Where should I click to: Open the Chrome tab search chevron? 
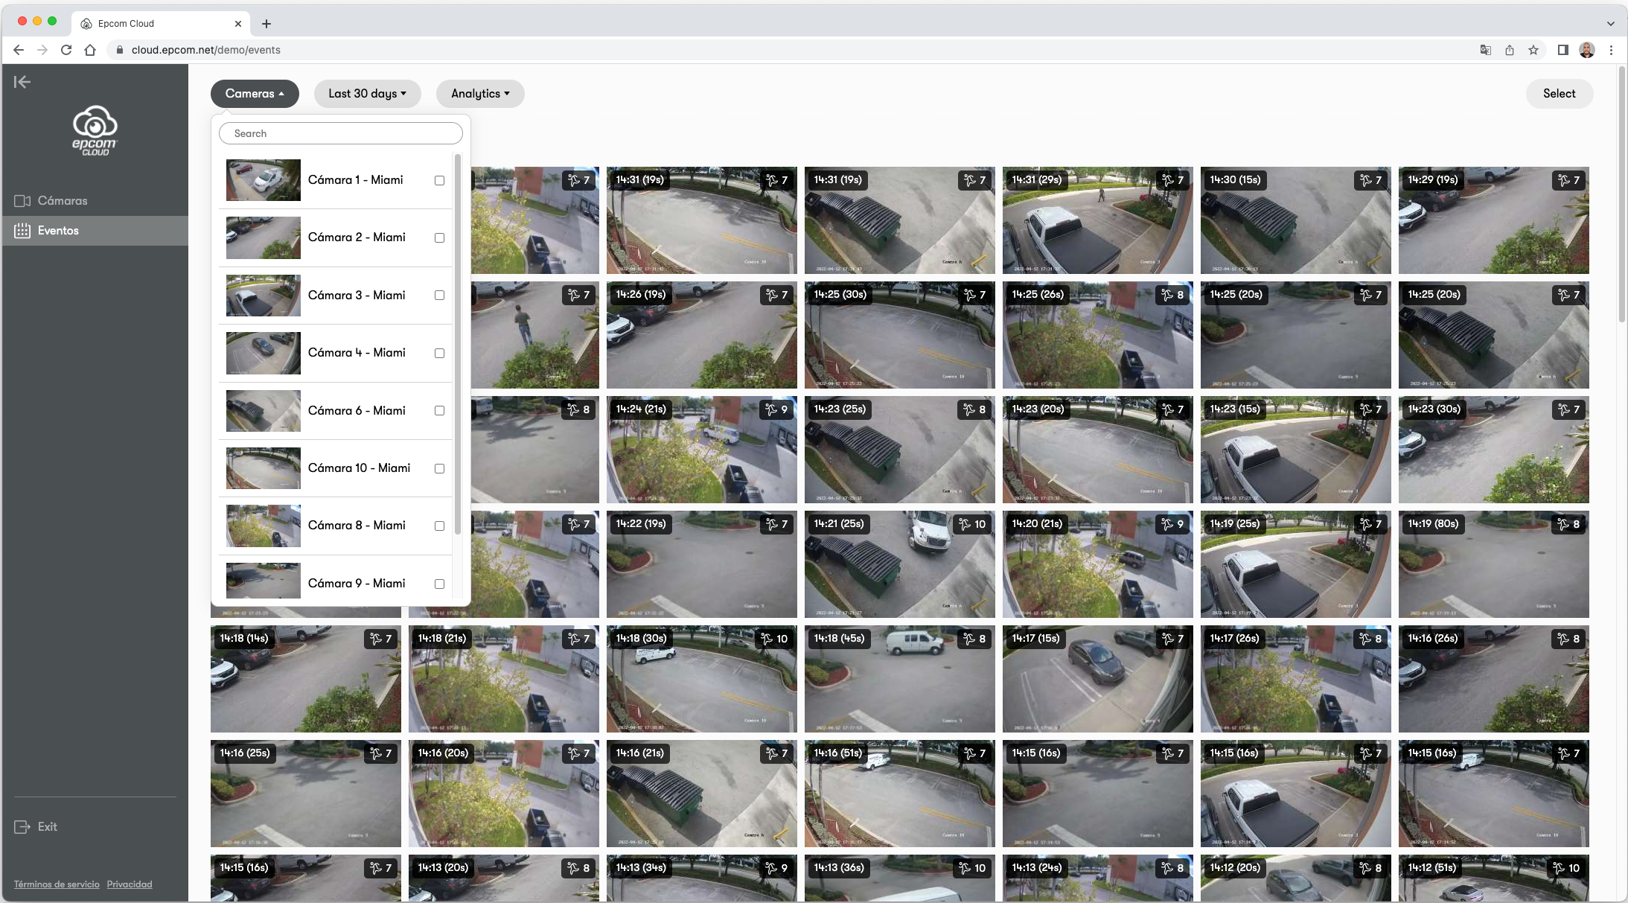pos(1610,24)
